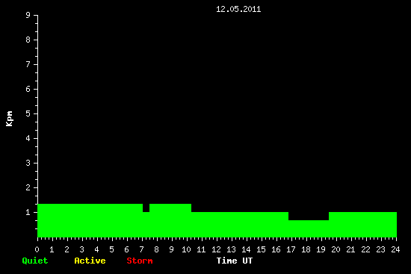Click the green Quiet legend label
This screenshot has height=274, width=411.
pos(35,261)
